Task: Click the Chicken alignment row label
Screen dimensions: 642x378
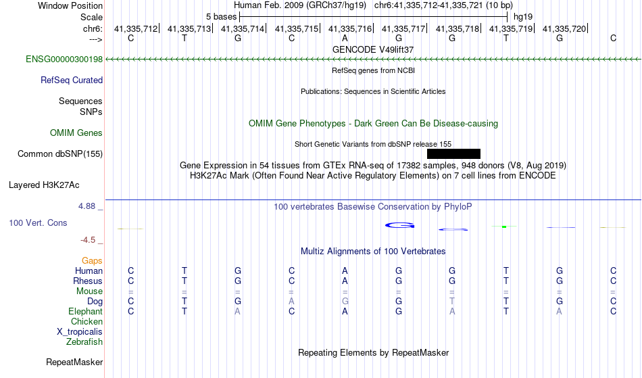Action: click(x=87, y=322)
